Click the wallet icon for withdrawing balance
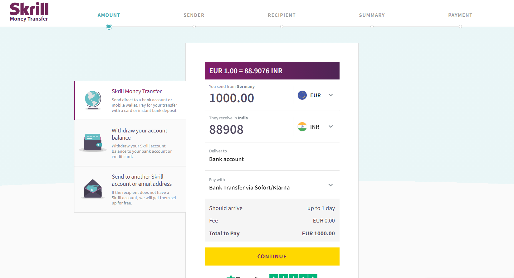Image resolution: width=514 pixels, height=278 pixels. pyautogui.click(x=93, y=142)
